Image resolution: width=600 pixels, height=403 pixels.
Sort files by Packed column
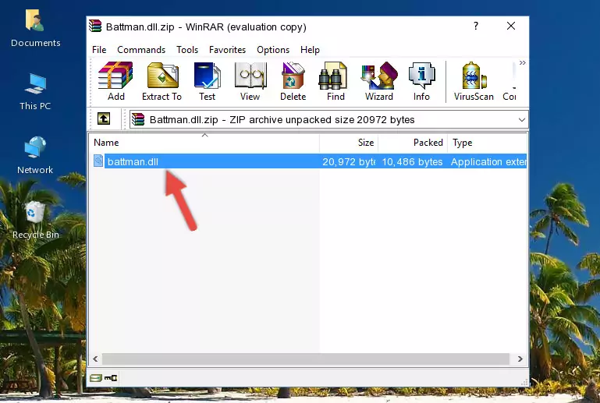click(413, 143)
